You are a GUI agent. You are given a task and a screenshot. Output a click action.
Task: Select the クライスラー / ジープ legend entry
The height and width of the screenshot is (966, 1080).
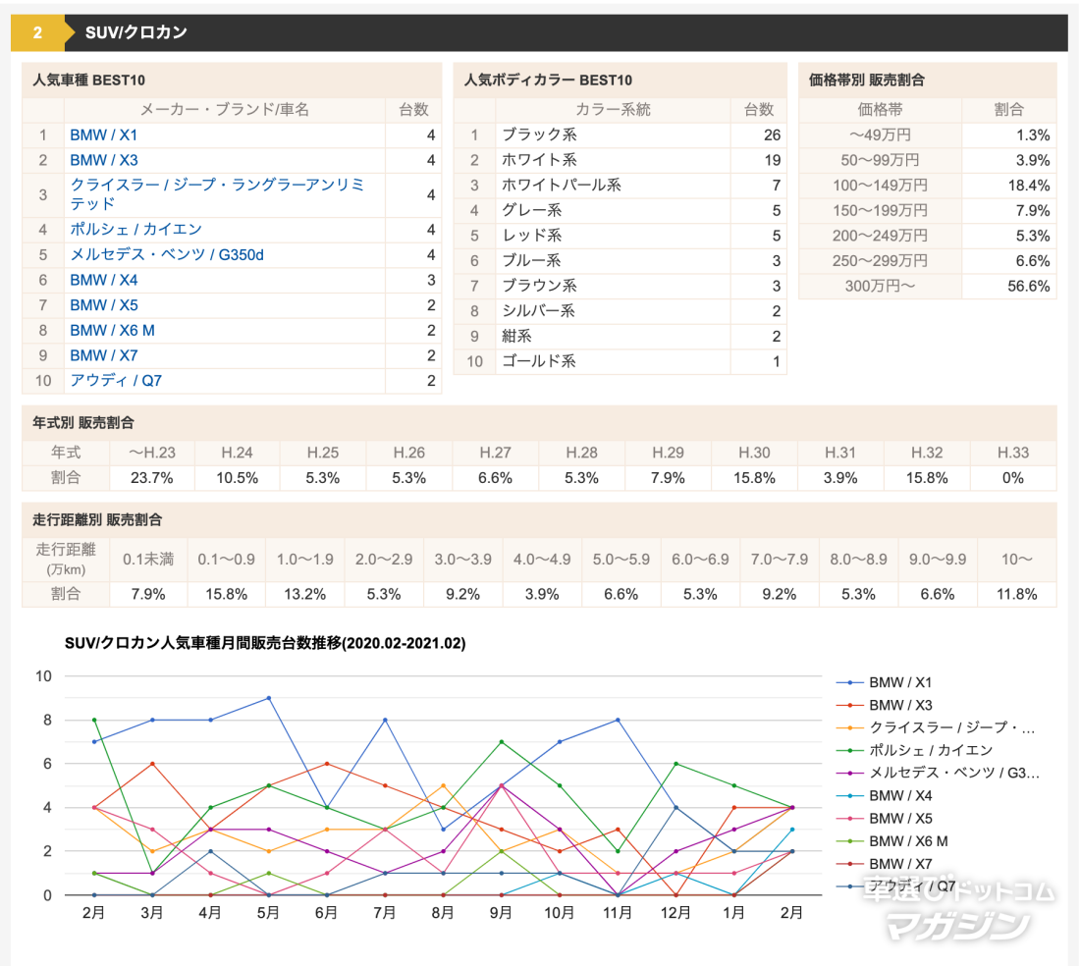click(936, 727)
